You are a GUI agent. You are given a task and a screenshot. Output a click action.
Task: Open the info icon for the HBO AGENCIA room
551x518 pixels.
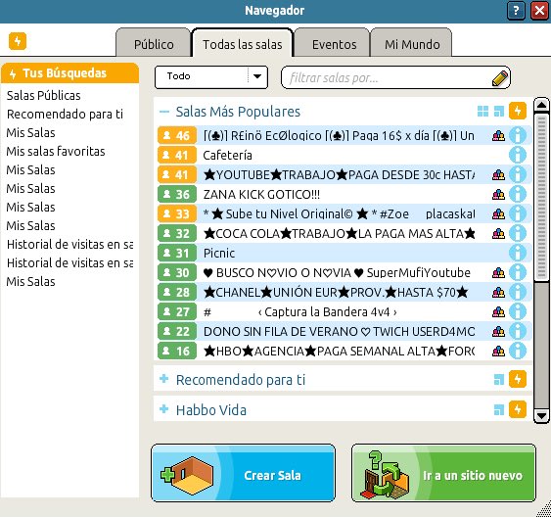pyautogui.click(x=518, y=351)
